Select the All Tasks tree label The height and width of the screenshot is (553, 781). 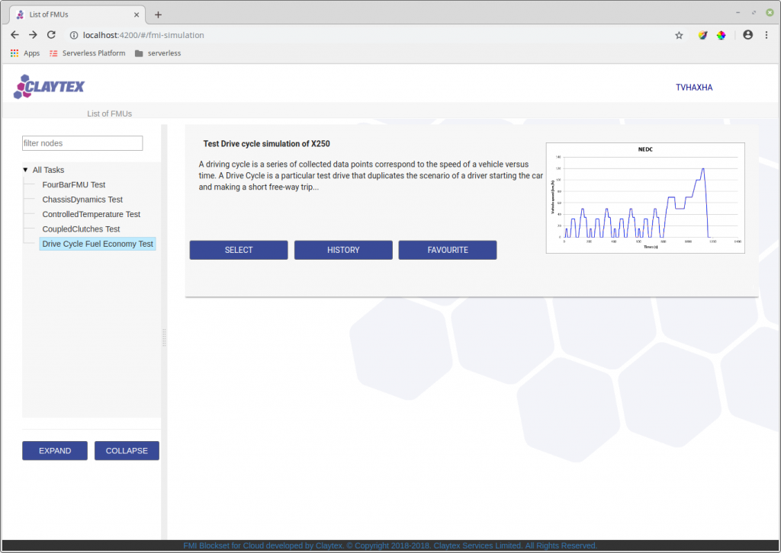click(x=48, y=170)
